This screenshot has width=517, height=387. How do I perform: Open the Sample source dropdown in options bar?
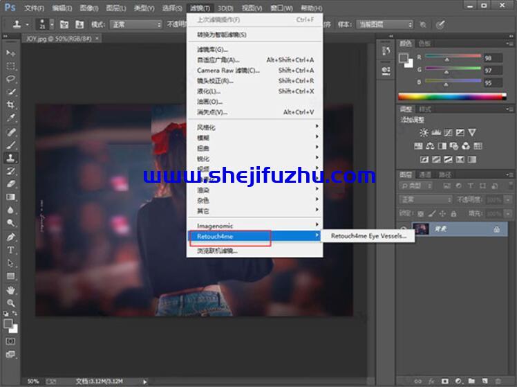384,24
